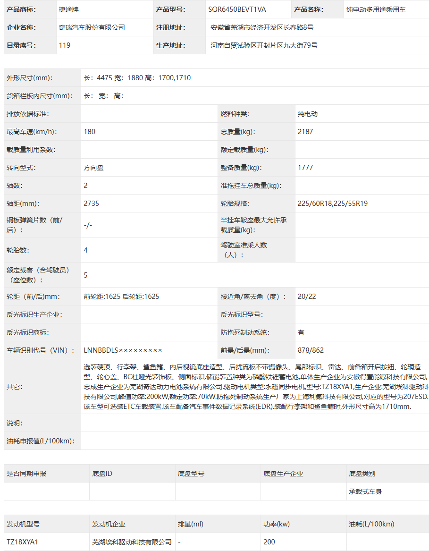Select the 是否同期申报 column header
429x551 pixels.
[x=26, y=474]
